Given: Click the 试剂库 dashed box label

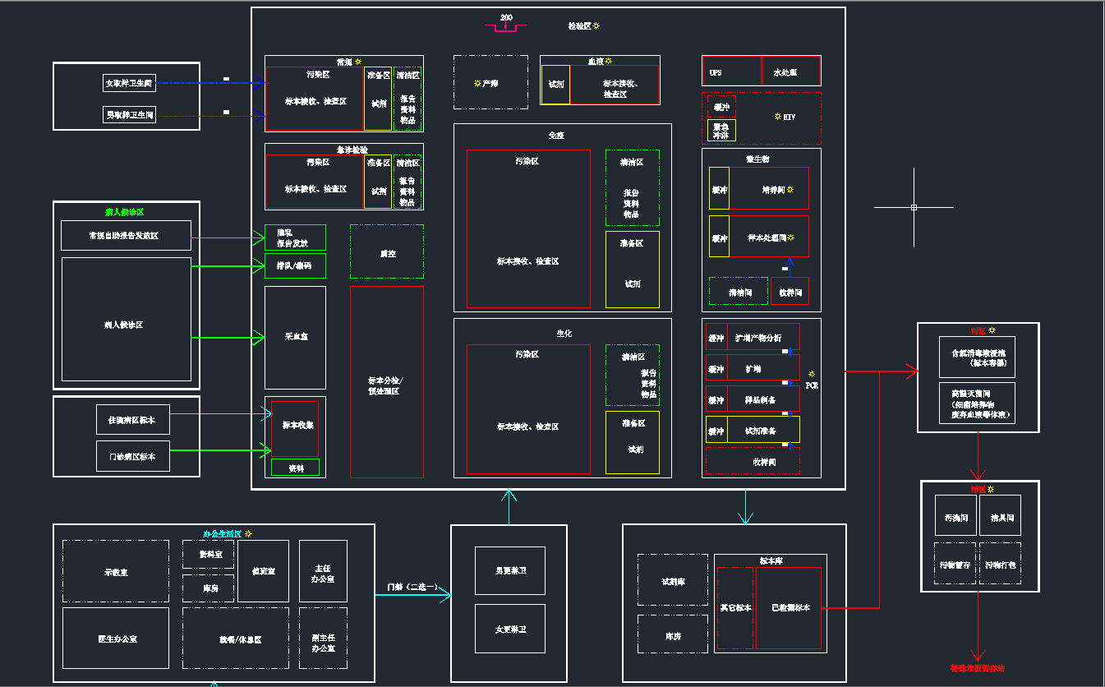Looking at the screenshot, I should point(673,582).
